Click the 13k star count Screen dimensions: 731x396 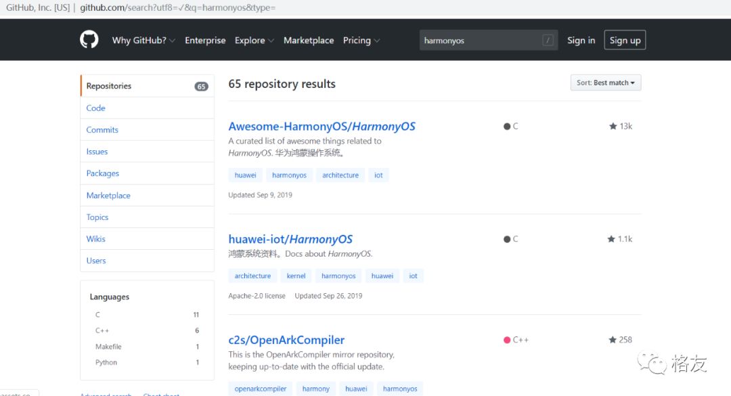(x=625, y=126)
